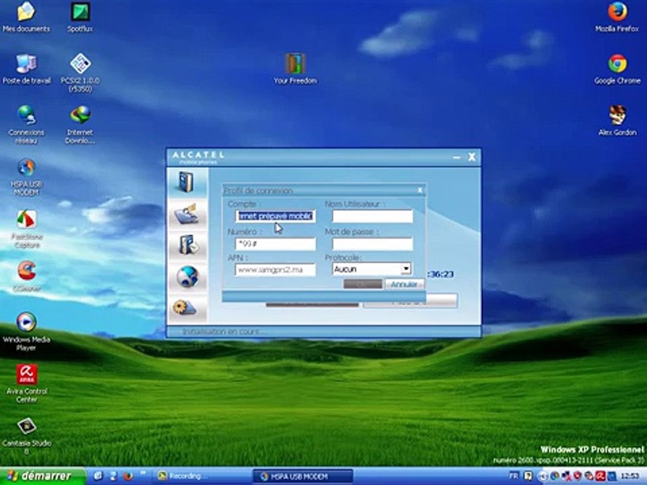Close the Profil de connexion dialog
The width and height of the screenshot is (647, 485).
[x=420, y=190]
